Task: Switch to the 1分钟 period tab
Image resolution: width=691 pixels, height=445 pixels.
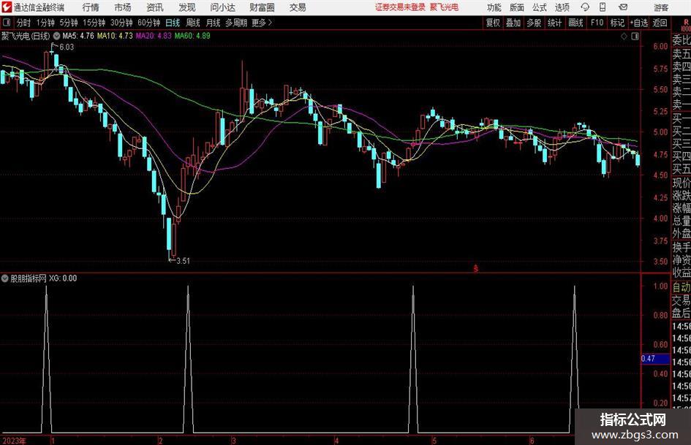Action: (45, 23)
